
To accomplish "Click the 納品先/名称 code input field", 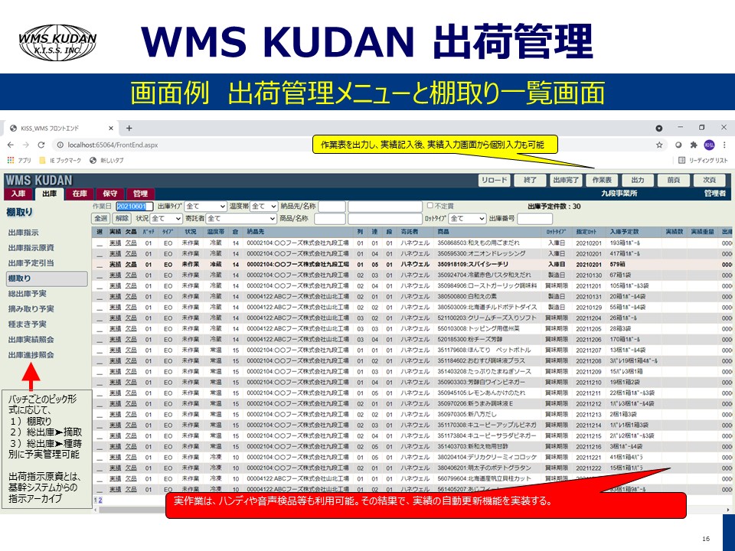I will (x=332, y=206).
